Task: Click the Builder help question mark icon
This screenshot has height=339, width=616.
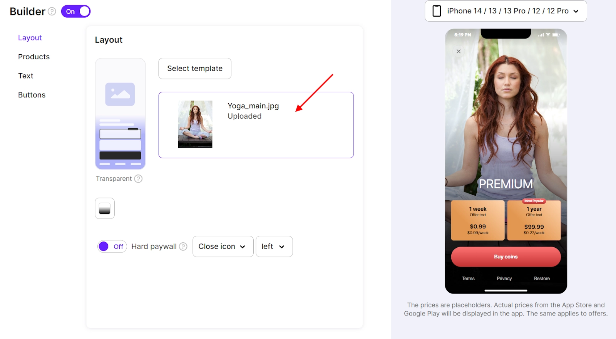Action: 52,12
